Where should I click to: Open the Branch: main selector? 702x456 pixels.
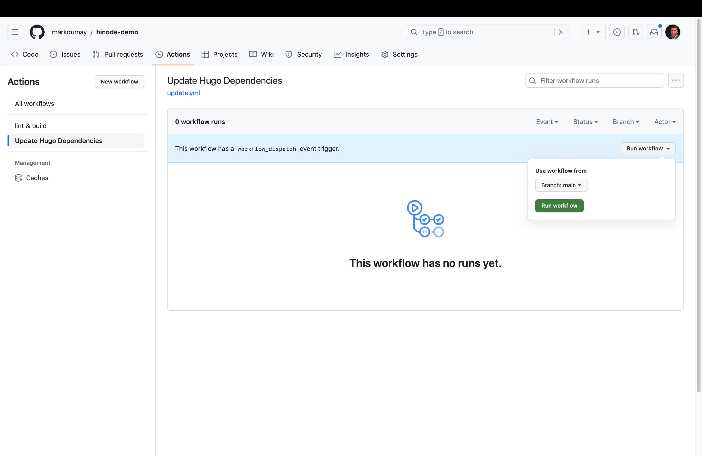click(561, 185)
